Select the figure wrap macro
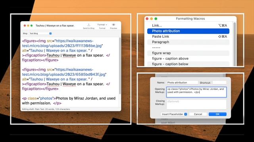The height and width of the screenshot is (142, 254). (188, 53)
